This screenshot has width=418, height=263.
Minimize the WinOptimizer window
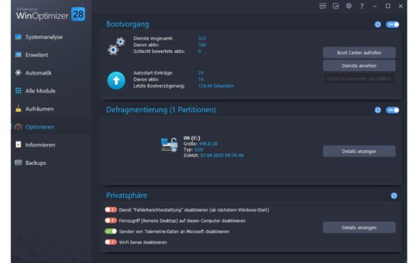point(375,6)
